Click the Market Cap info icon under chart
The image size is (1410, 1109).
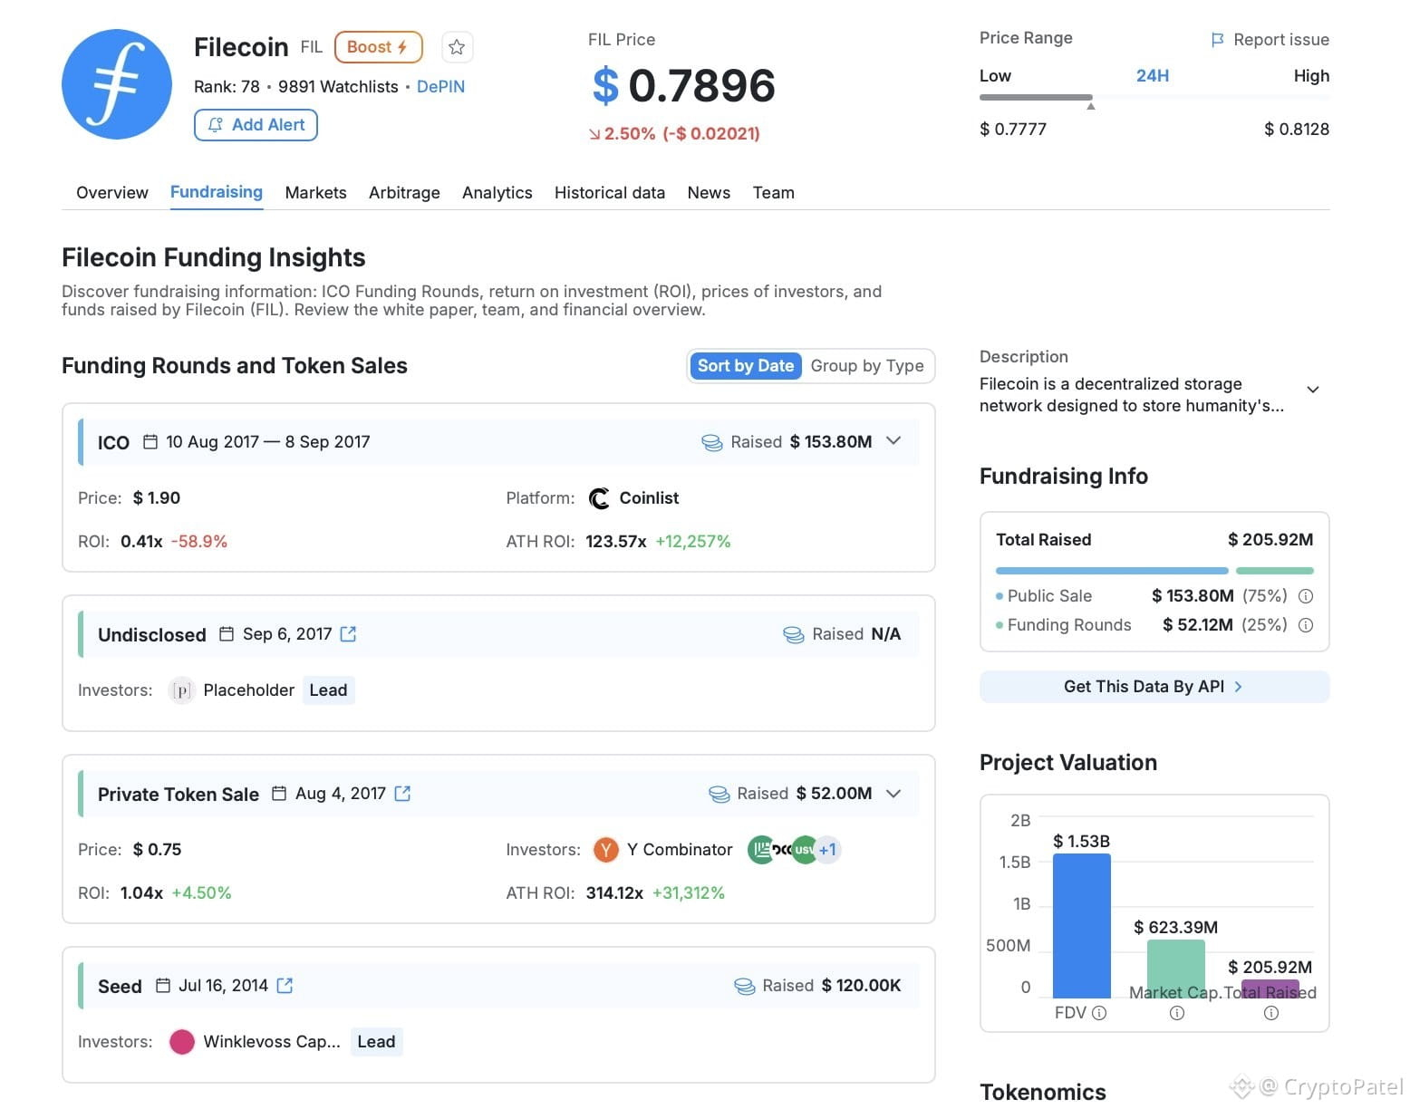pos(1176,1013)
